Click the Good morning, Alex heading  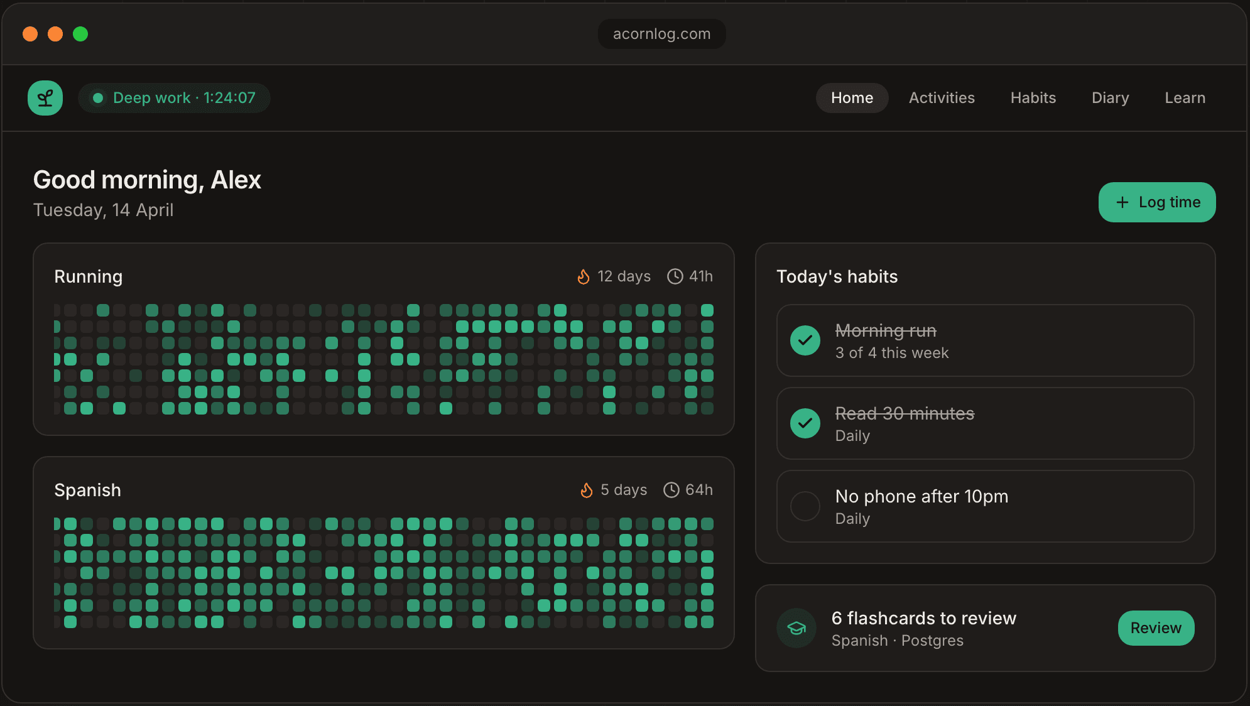(147, 180)
